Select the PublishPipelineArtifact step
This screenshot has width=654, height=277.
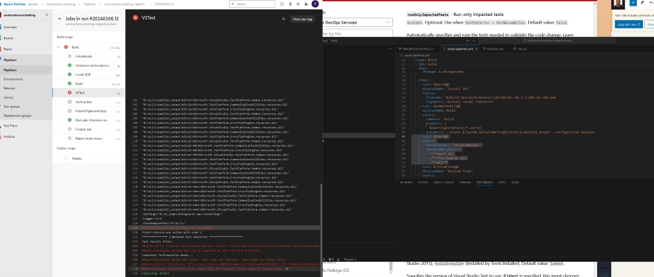point(89,111)
